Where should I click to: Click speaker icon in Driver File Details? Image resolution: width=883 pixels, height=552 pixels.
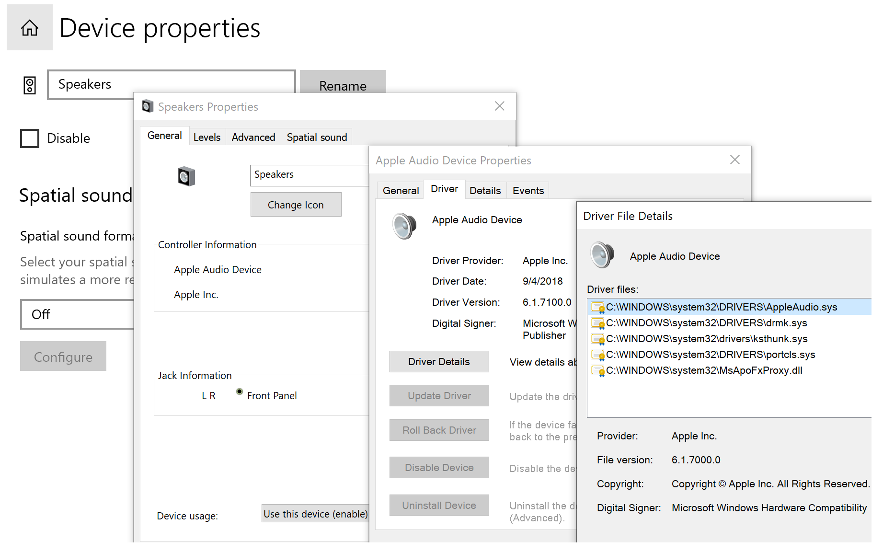tap(602, 254)
